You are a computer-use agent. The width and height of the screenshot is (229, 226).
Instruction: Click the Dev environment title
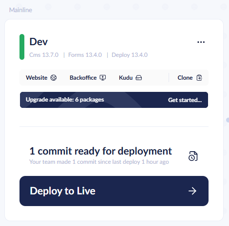[38, 42]
